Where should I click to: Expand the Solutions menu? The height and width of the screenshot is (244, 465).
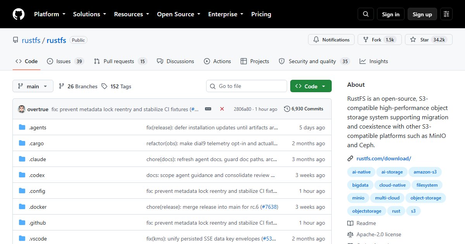tap(90, 14)
